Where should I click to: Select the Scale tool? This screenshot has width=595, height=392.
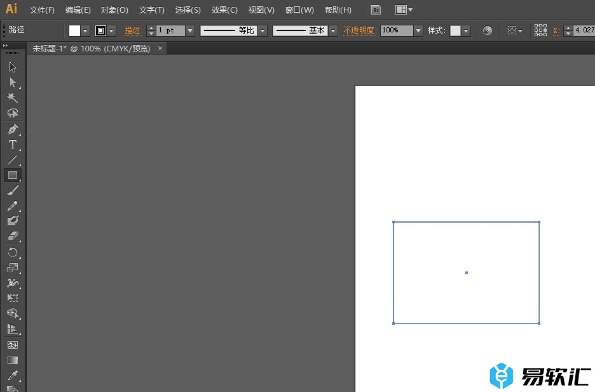coord(13,268)
